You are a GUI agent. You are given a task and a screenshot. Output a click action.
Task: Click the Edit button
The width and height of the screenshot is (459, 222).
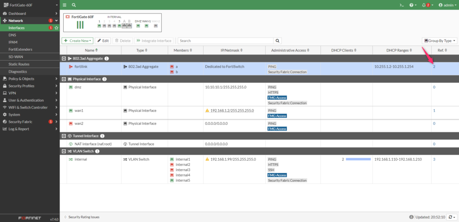[x=103, y=41]
